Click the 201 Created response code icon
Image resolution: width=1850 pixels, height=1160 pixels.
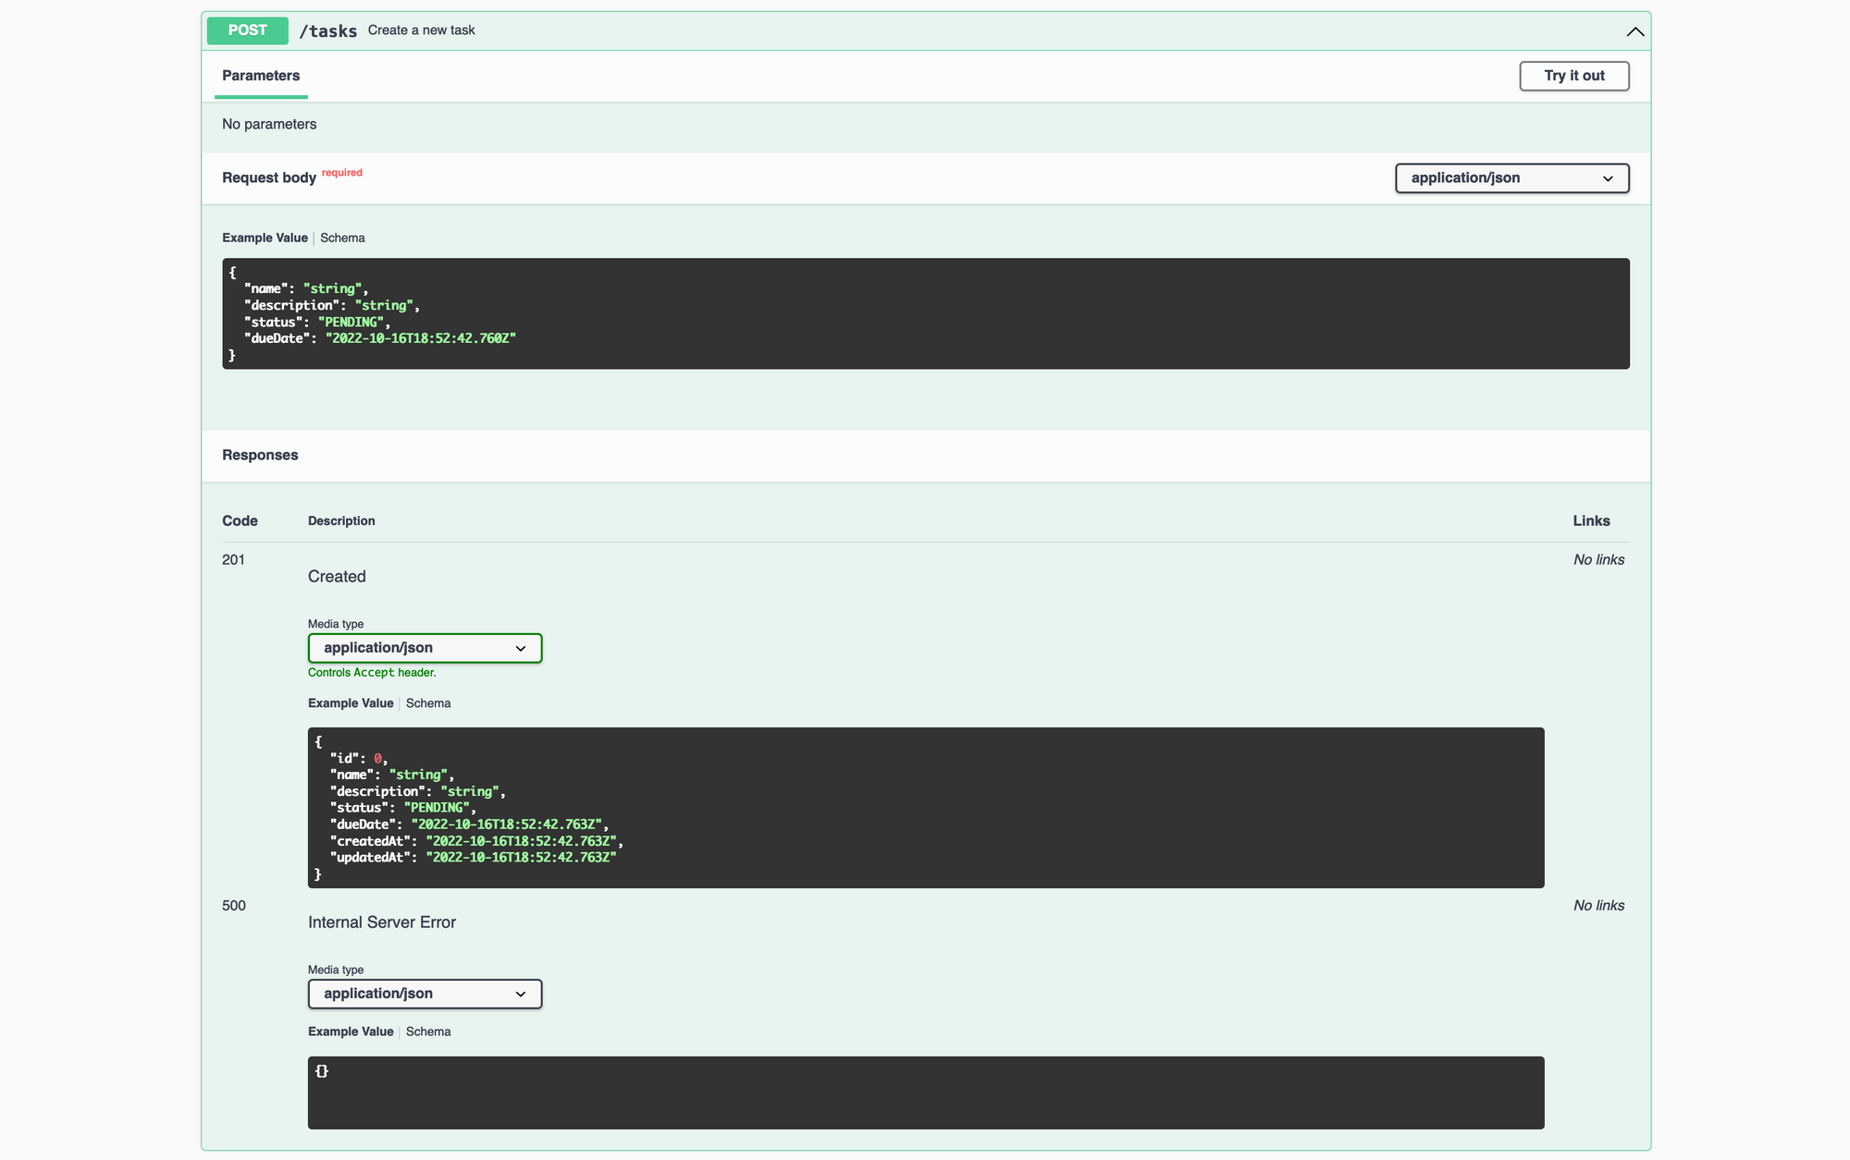pyautogui.click(x=232, y=558)
